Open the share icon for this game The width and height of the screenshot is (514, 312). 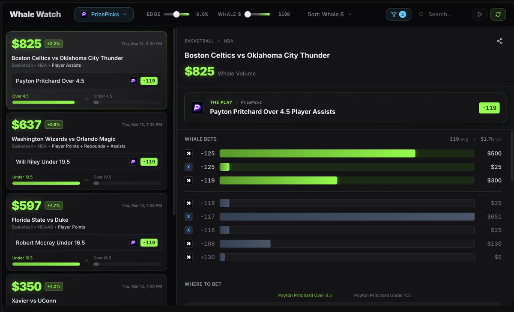click(x=499, y=41)
